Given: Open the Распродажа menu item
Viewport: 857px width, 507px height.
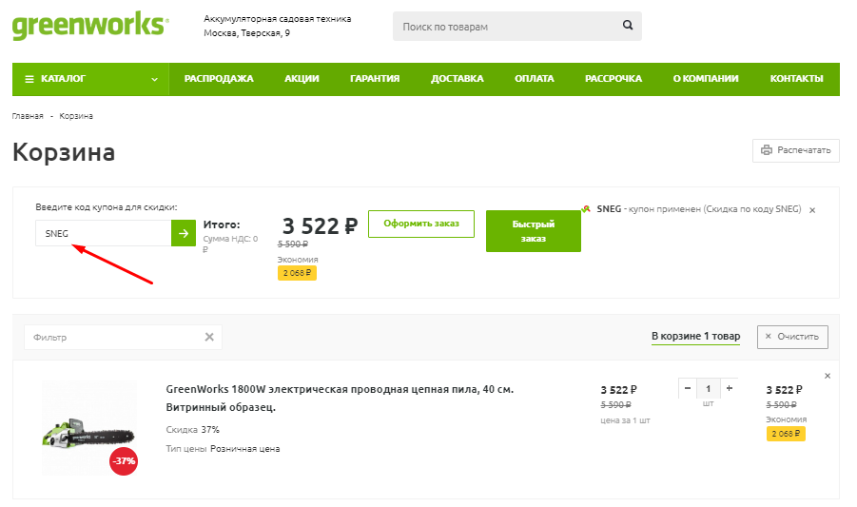Looking at the screenshot, I should point(219,79).
